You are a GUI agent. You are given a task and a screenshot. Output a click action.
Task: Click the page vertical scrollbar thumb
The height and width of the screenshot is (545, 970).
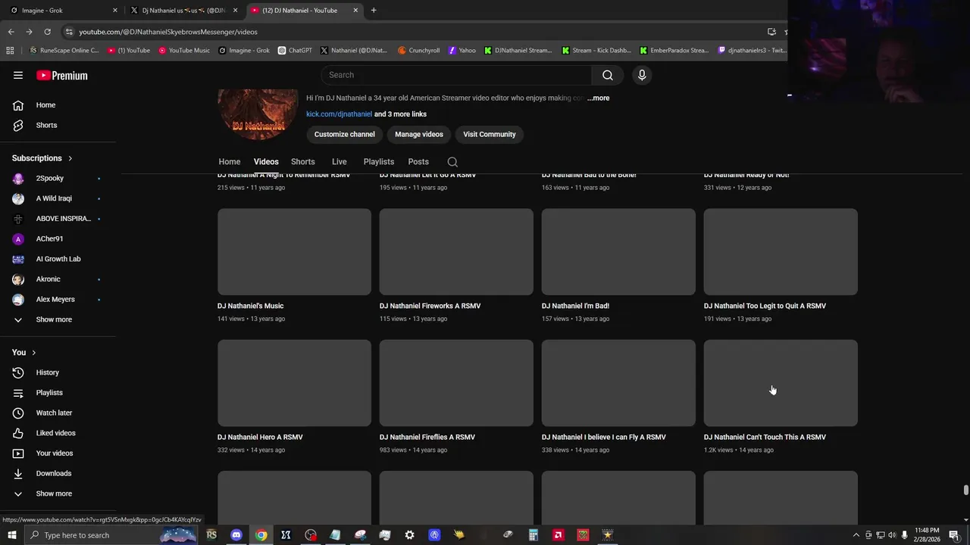(x=966, y=490)
